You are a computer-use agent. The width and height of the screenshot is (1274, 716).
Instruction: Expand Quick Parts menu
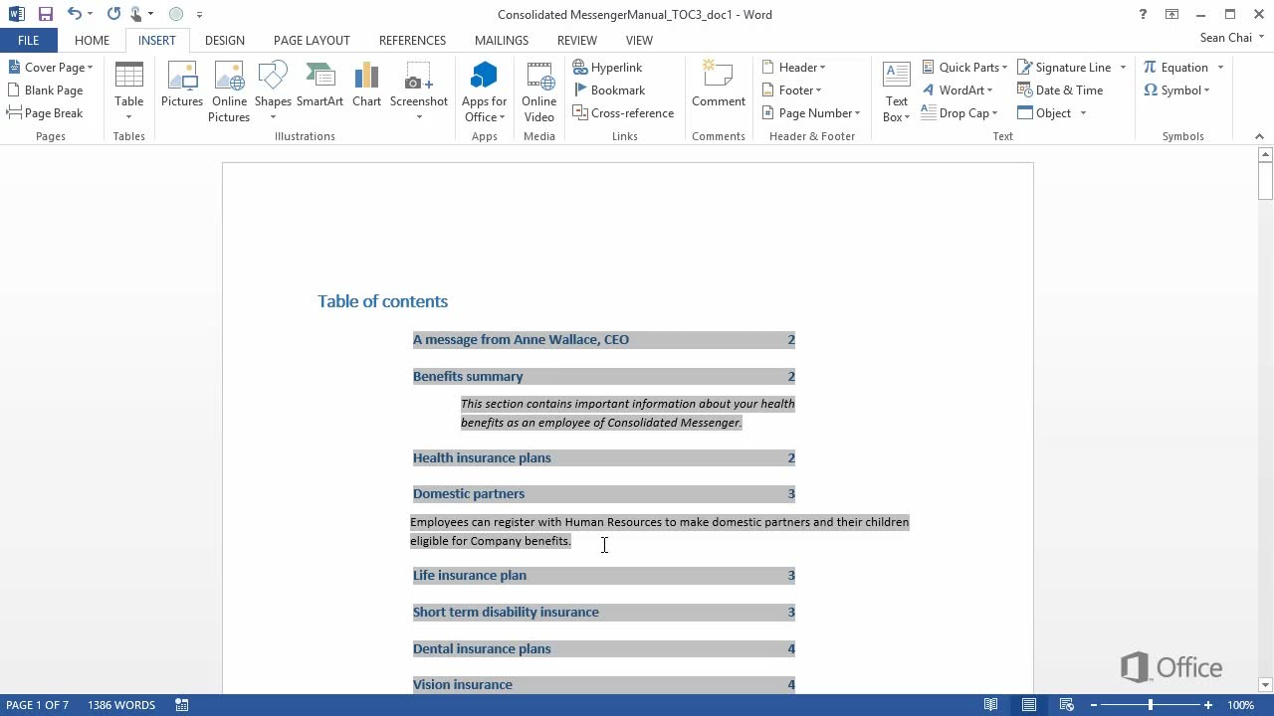click(964, 67)
